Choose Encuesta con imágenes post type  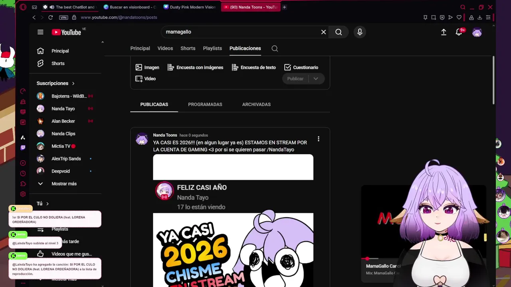tap(195, 67)
